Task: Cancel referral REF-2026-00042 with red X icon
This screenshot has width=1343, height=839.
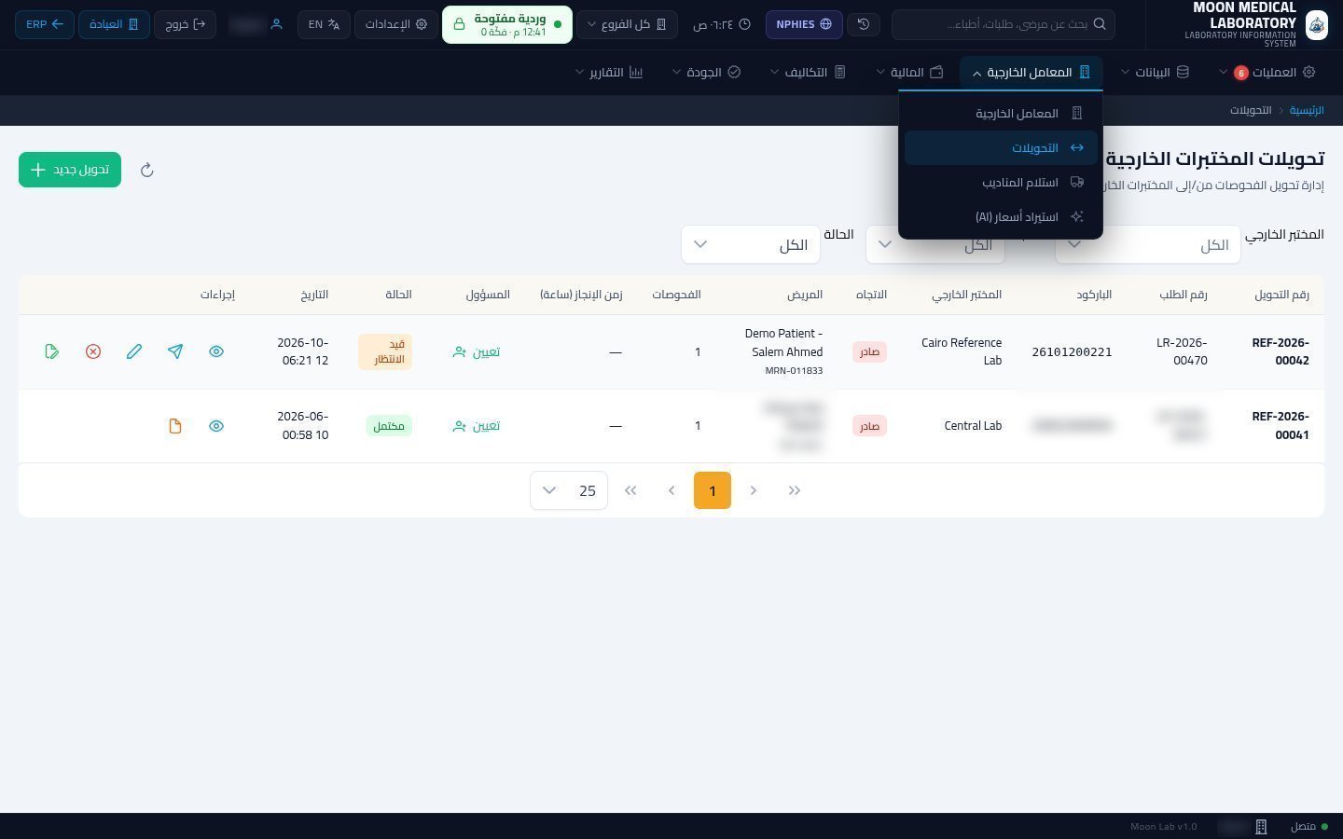Action: [93, 351]
